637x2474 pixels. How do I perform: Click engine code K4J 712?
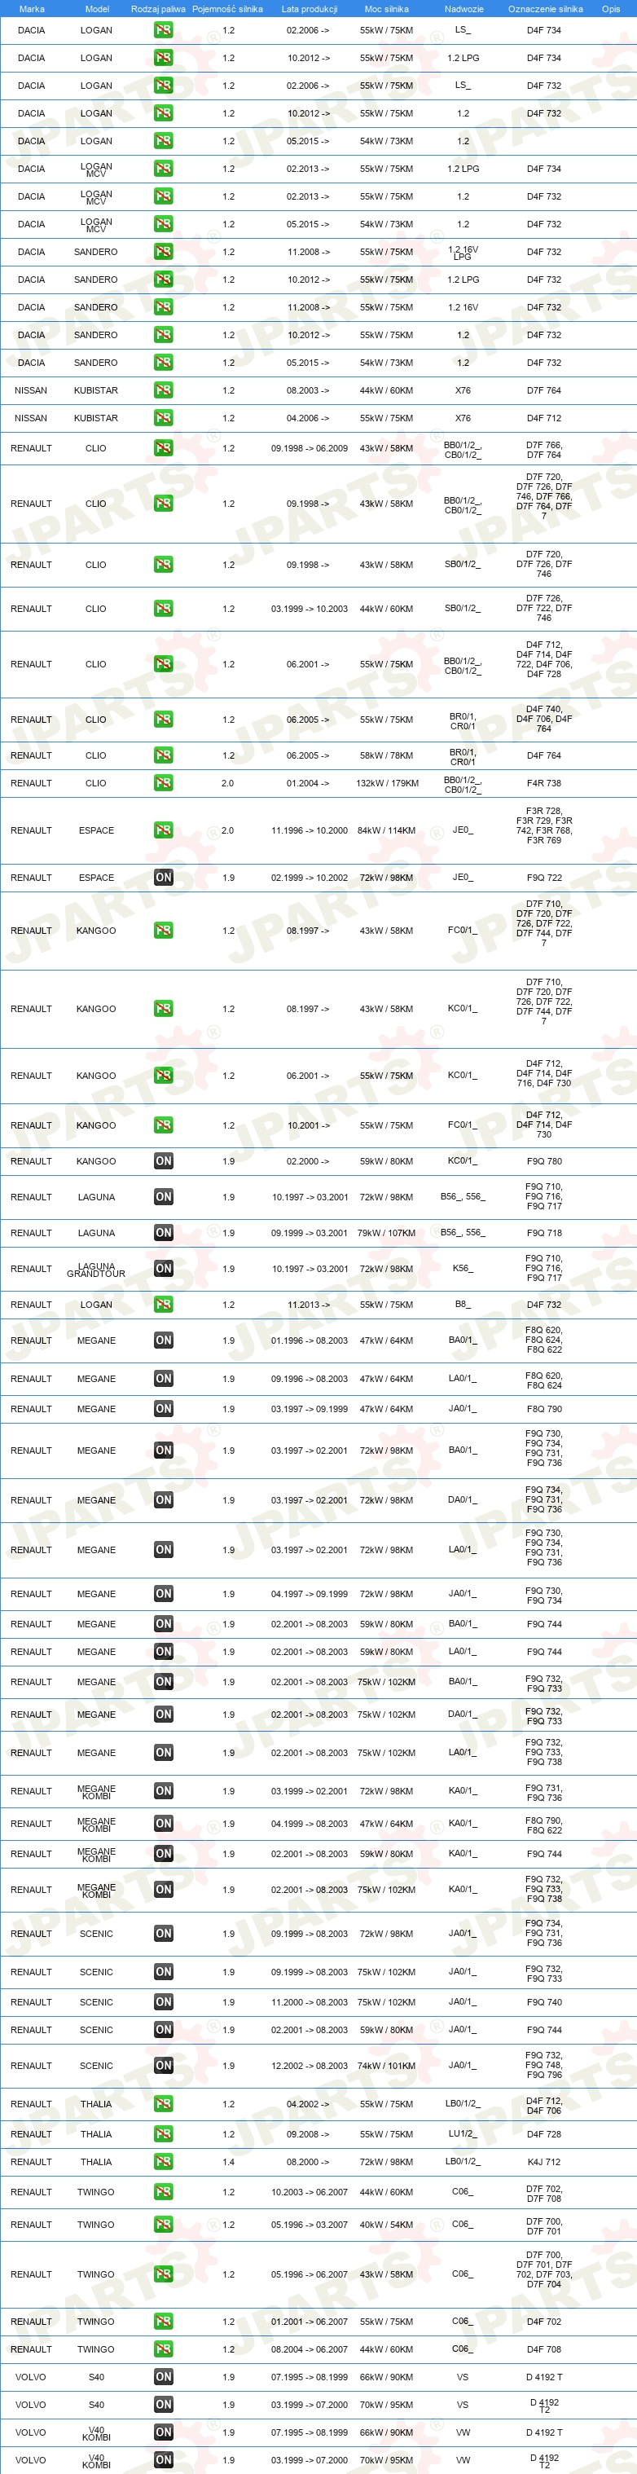point(544,2162)
